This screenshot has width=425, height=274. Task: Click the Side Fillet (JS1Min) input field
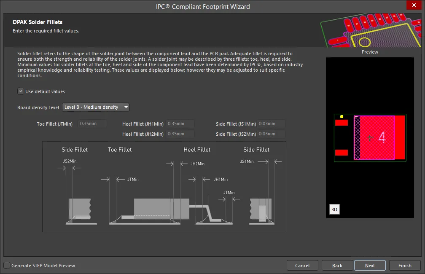[272, 124]
